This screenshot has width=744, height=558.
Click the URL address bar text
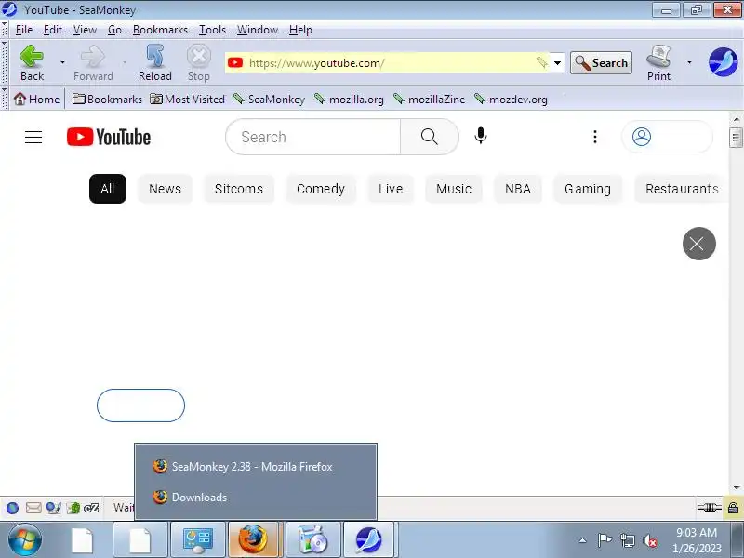tap(317, 62)
